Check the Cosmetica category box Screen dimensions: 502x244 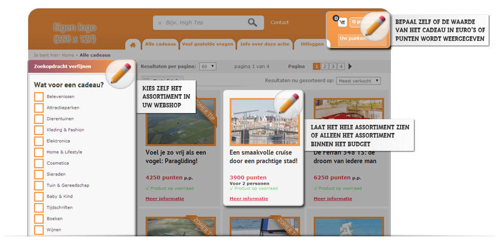(x=39, y=163)
